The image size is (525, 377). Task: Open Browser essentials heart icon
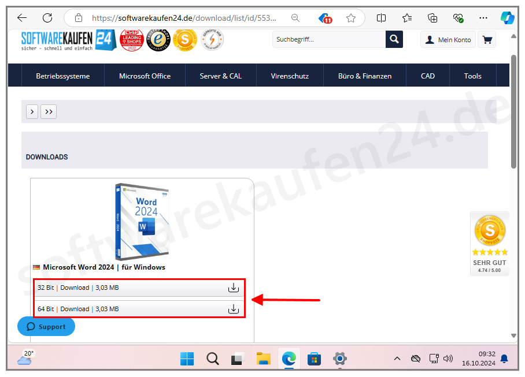pos(458,18)
